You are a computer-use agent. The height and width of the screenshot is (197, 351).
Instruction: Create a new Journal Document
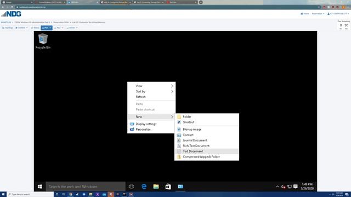tap(207, 140)
